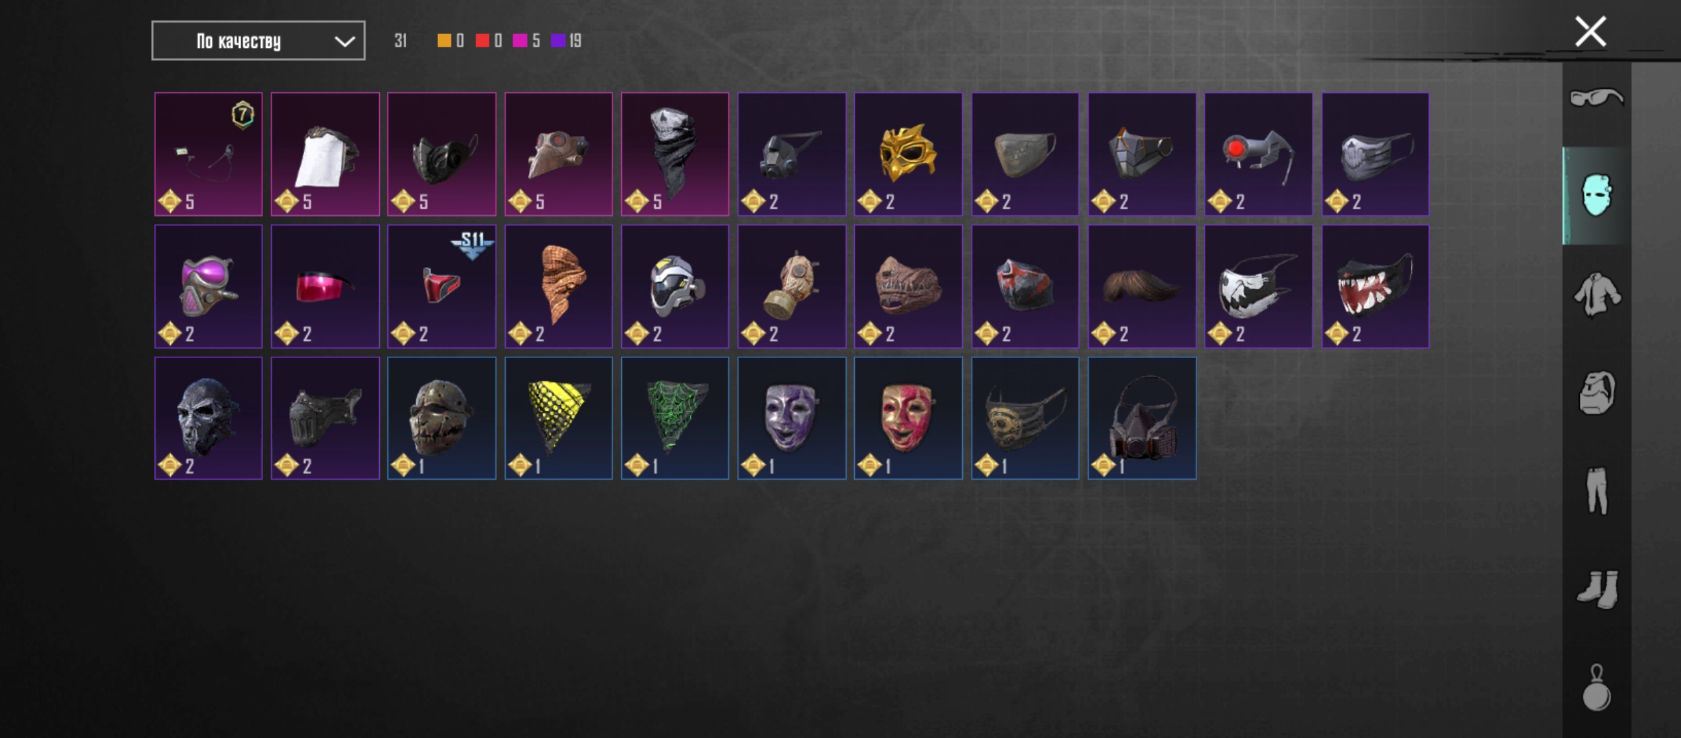This screenshot has height=738, width=1681.
Task: Click the dropdown chevron arrow
Action: [344, 42]
